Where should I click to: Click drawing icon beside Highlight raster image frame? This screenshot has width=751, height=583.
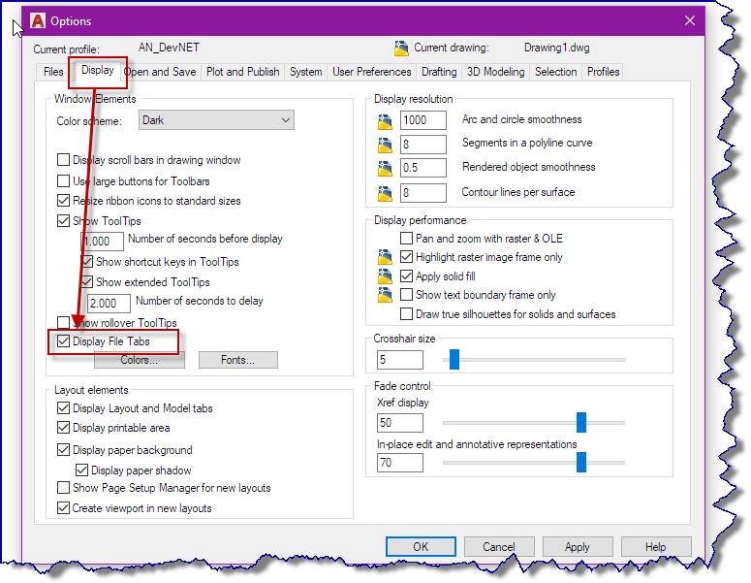point(385,256)
